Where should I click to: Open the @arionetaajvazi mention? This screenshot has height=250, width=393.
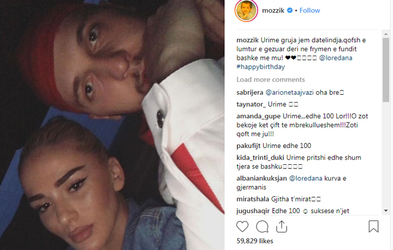(x=290, y=92)
